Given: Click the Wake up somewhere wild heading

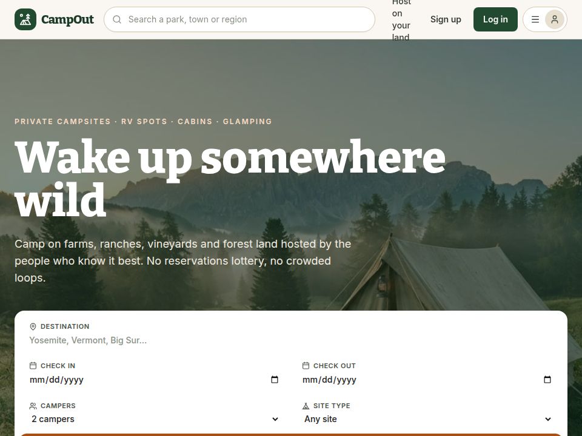Looking at the screenshot, I should [230, 178].
